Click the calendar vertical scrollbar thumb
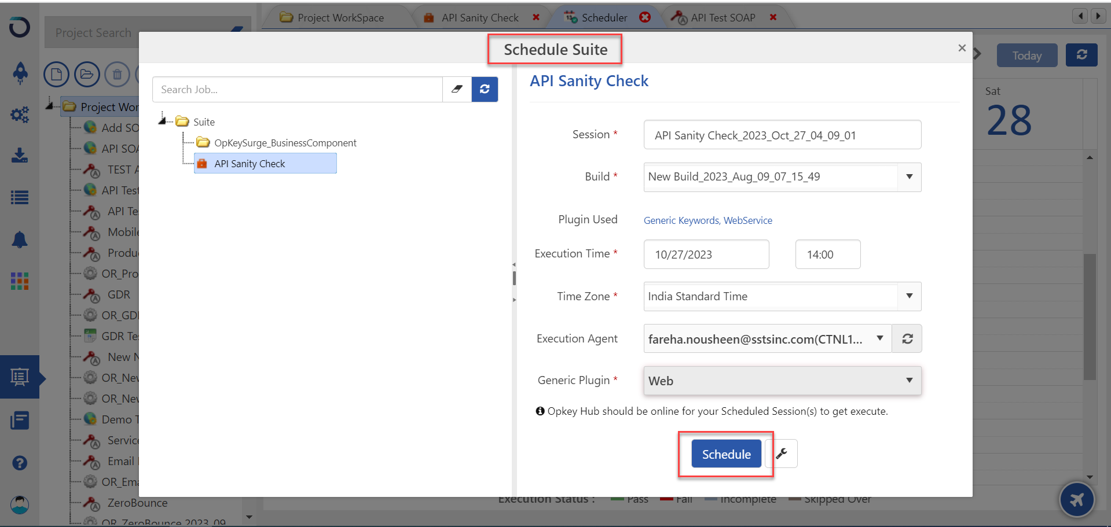The width and height of the screenshot is (1111, 527). (1090, 316)
